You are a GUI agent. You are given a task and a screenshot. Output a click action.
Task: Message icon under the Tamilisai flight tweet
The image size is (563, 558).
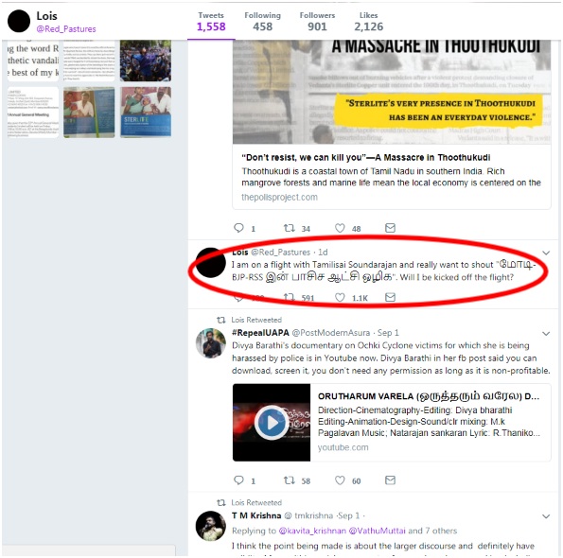tap(390, 297)
